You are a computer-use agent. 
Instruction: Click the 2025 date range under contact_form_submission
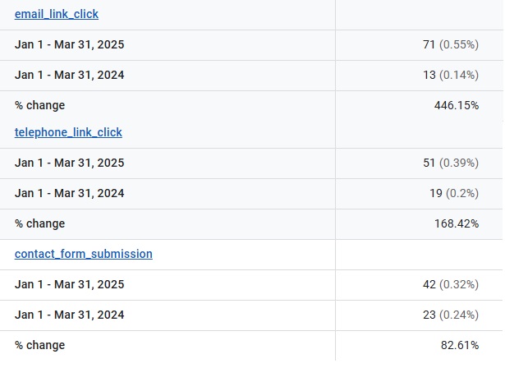coord(70,284)
